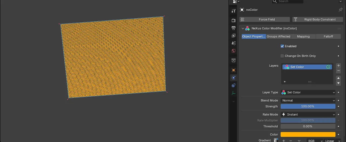Animate the Change On Birth Only dot
Image resolution: width=346 pixels, height=142 pixels.
point(338,56)
